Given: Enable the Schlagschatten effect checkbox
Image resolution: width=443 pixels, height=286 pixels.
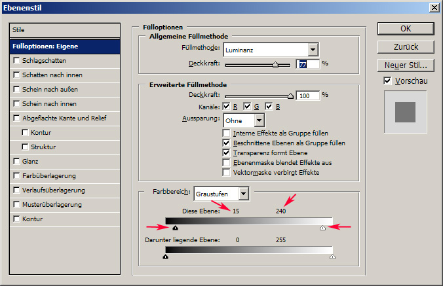Looking at the screenshot, I should (16, 60).
